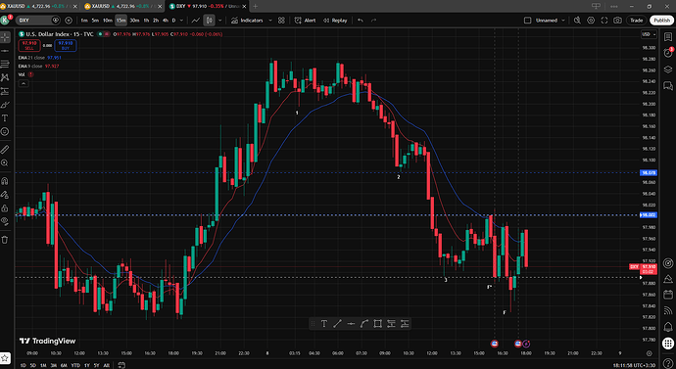Open the watchlist panel icon

click(668, 37)
